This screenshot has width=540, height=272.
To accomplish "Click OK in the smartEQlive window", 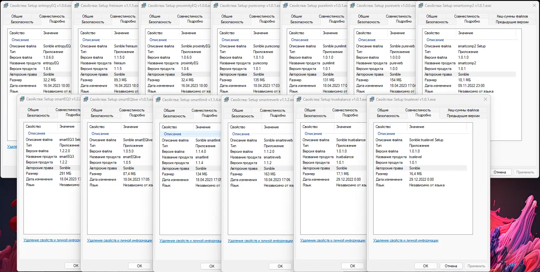I will tap(139, 266).
